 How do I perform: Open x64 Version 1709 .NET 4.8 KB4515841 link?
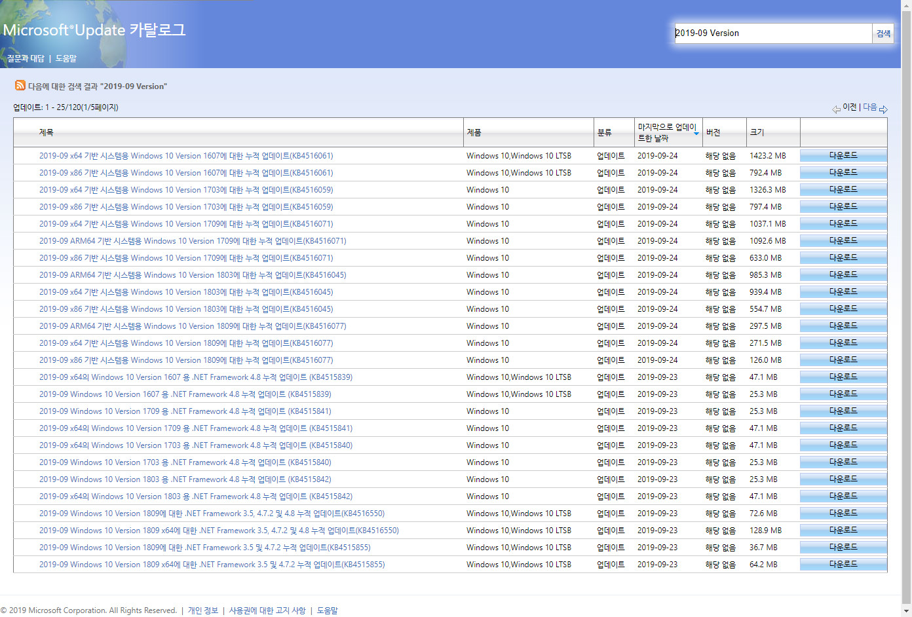pos(196,428)
